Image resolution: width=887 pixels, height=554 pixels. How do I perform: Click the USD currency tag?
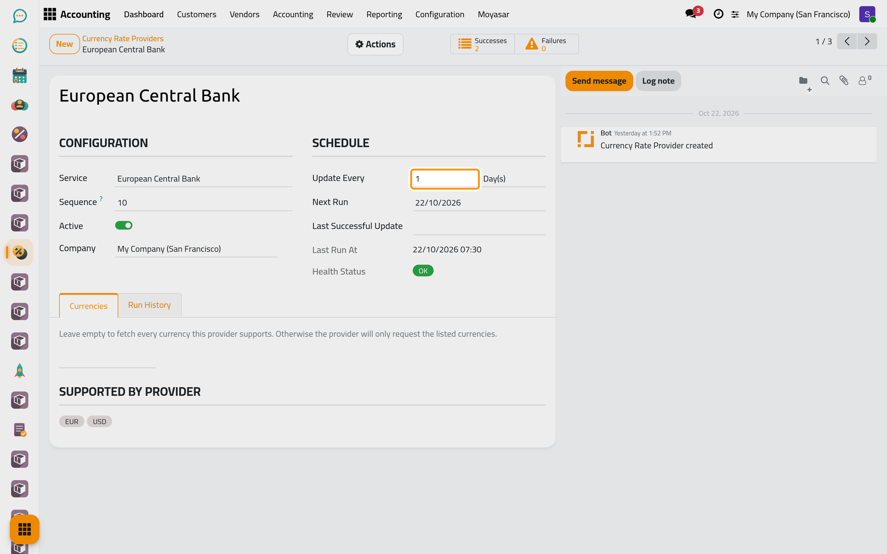coord(99,422)
